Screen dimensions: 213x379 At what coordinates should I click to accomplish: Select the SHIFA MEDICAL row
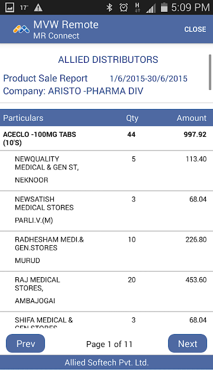tap(106, 320)
